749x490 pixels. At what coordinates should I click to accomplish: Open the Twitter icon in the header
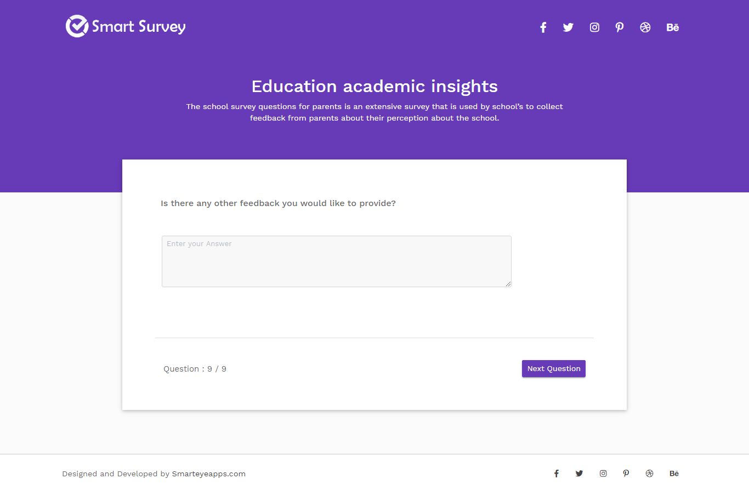point(568,27)
